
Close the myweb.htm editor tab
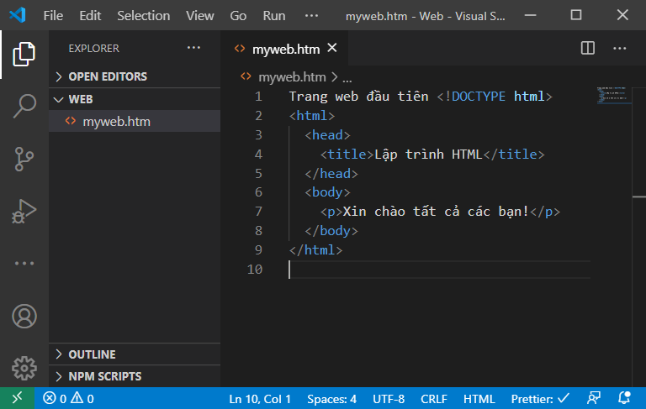click(x=332, y=48)
